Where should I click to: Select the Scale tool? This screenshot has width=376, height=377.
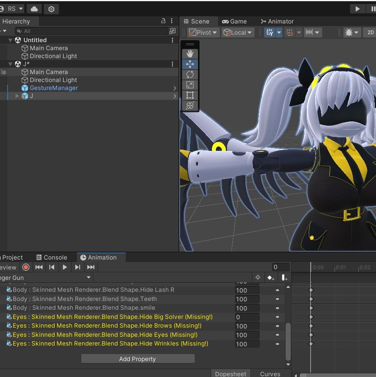(190, 85)
